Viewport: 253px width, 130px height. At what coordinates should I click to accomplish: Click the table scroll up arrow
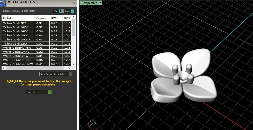[73, 17]
